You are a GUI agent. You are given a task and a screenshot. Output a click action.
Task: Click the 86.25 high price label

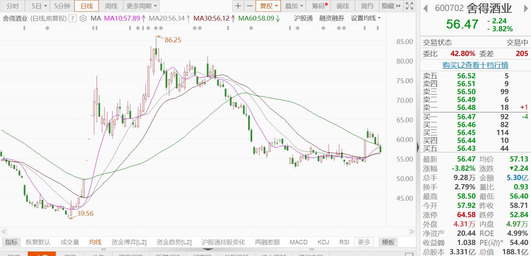[x=173, y=40]
